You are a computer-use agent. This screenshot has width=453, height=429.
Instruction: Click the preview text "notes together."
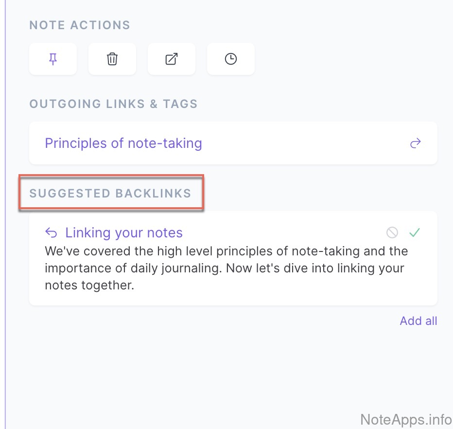tap(89, 286)
